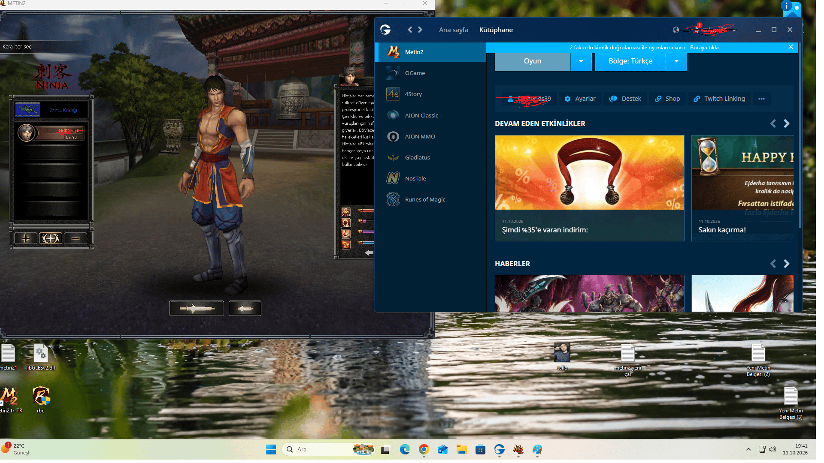Show previous Devam Eden Etkinlikler item
Viewport: 824px width, 463px height.
tap(773, 123)
